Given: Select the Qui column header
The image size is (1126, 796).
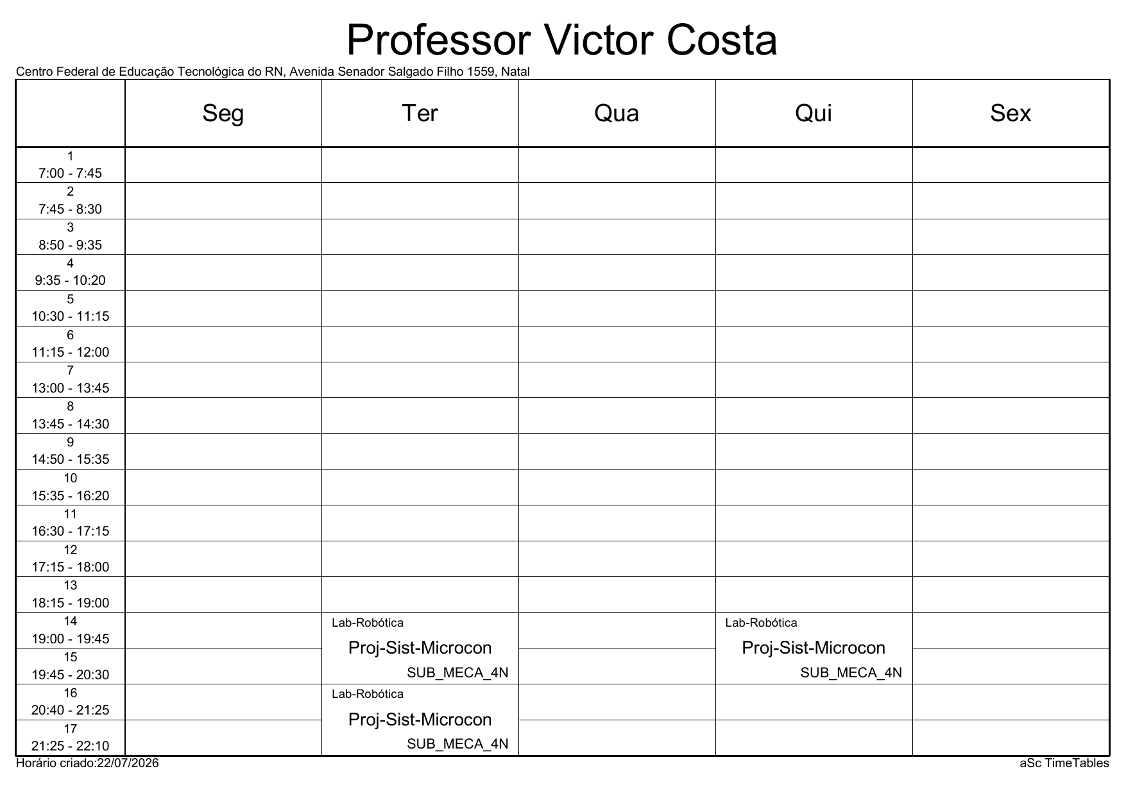Looking at the screenshot, I should pyautogui.click(x=814, y=114).
